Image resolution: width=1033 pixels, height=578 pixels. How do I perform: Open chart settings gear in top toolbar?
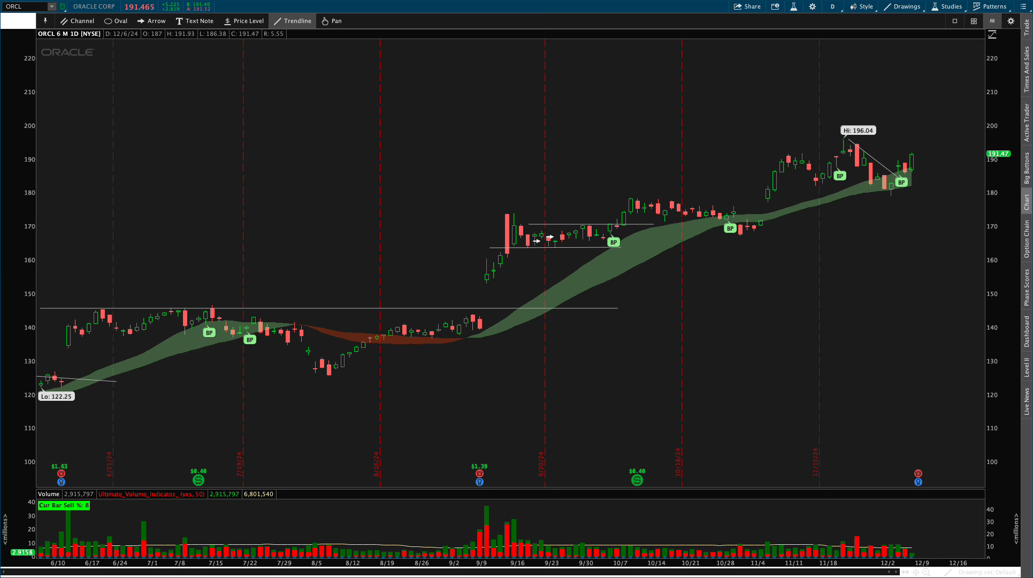(x=813, y=6)
